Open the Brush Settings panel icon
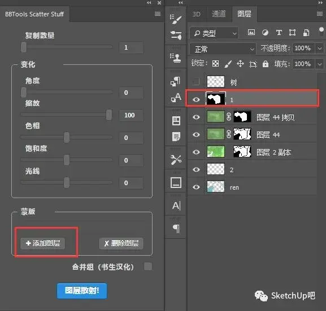This screenshot has width=326, height=311. click(176, 19)
